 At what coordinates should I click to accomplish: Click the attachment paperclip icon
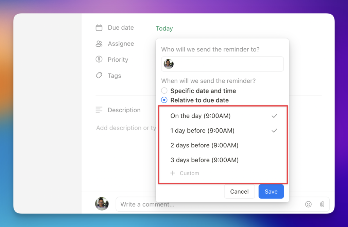click(322, 204)
